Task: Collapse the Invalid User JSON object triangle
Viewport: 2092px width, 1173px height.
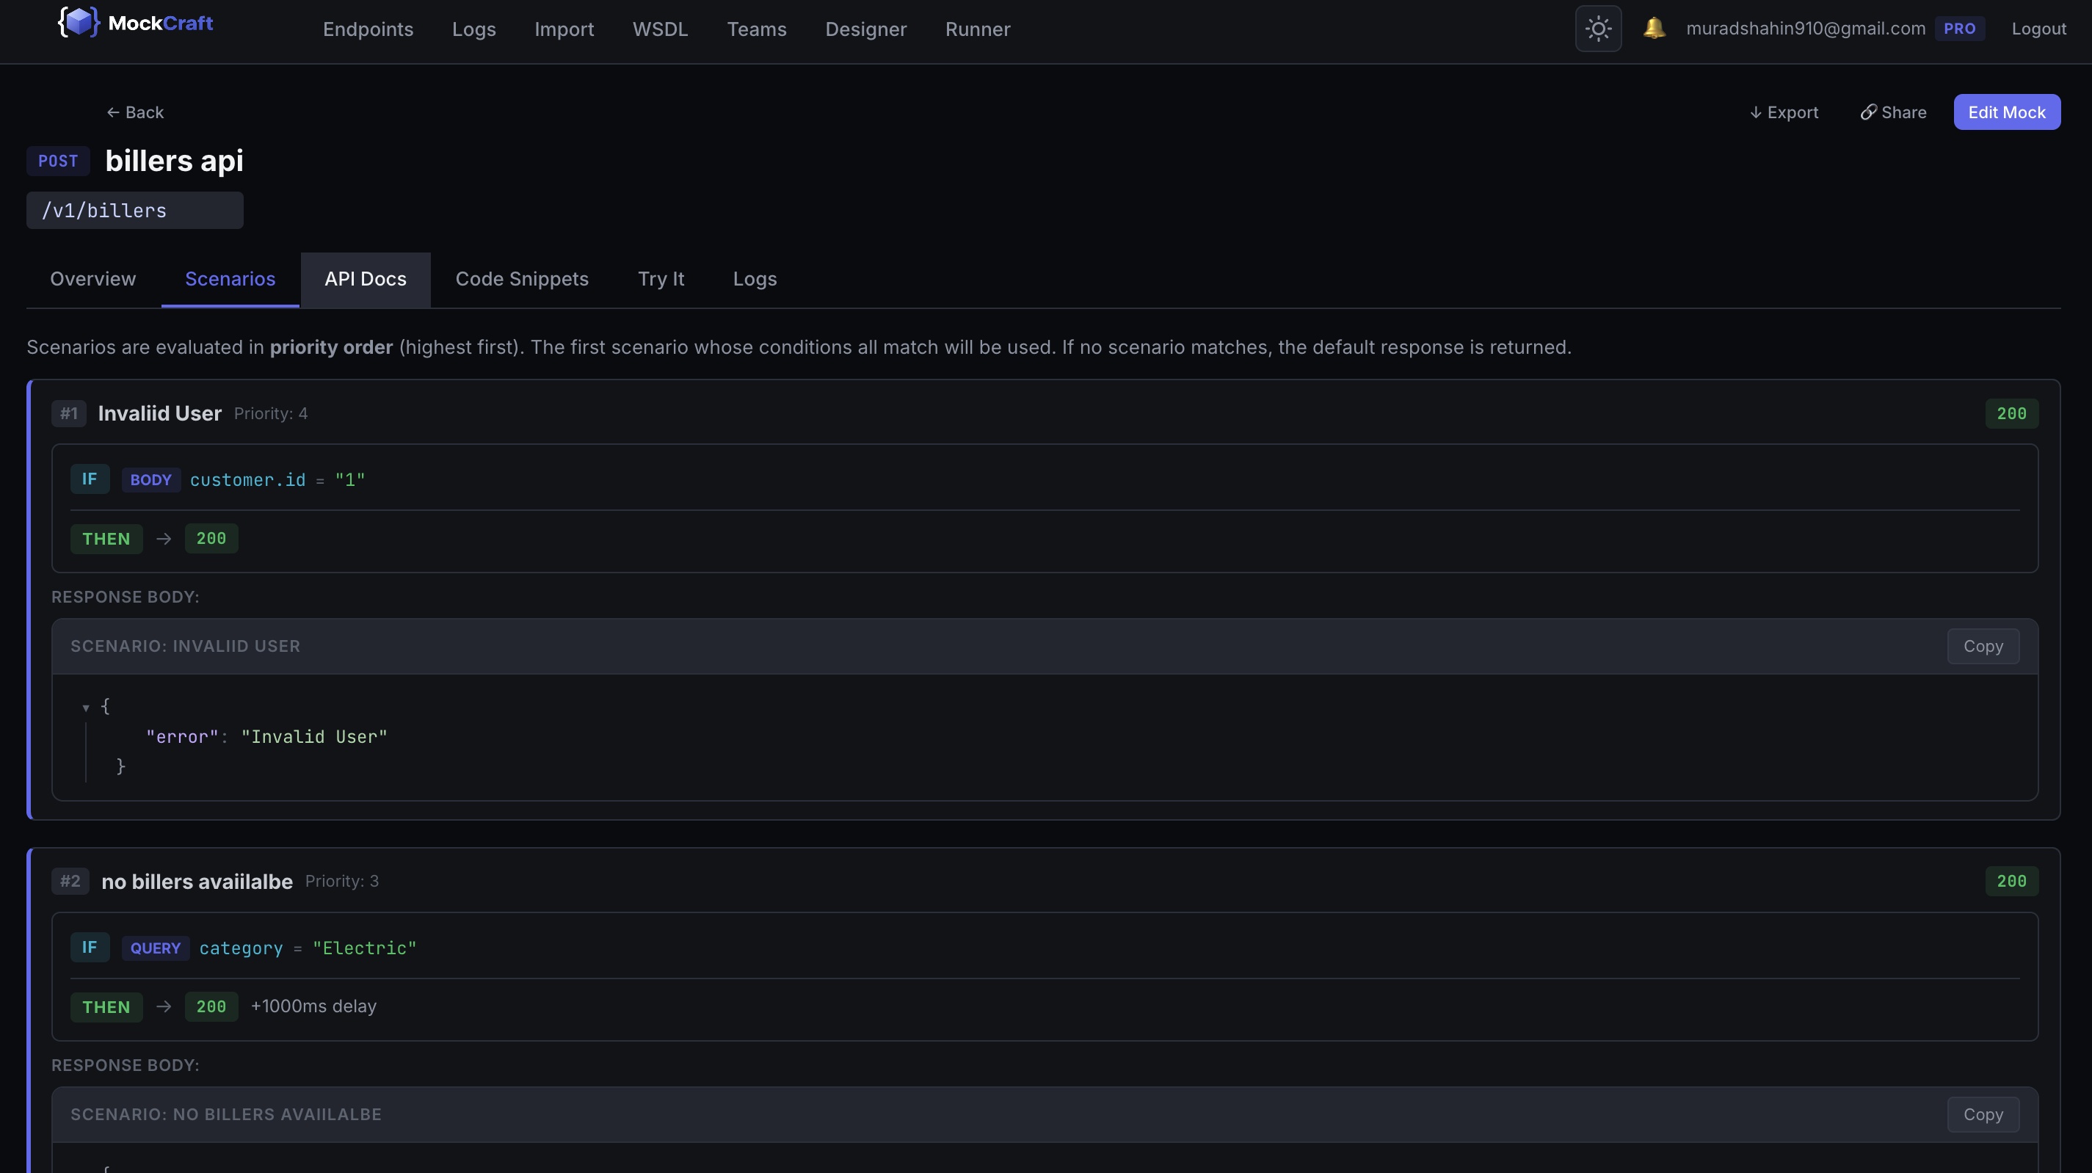Action: (x=85, y=708)
